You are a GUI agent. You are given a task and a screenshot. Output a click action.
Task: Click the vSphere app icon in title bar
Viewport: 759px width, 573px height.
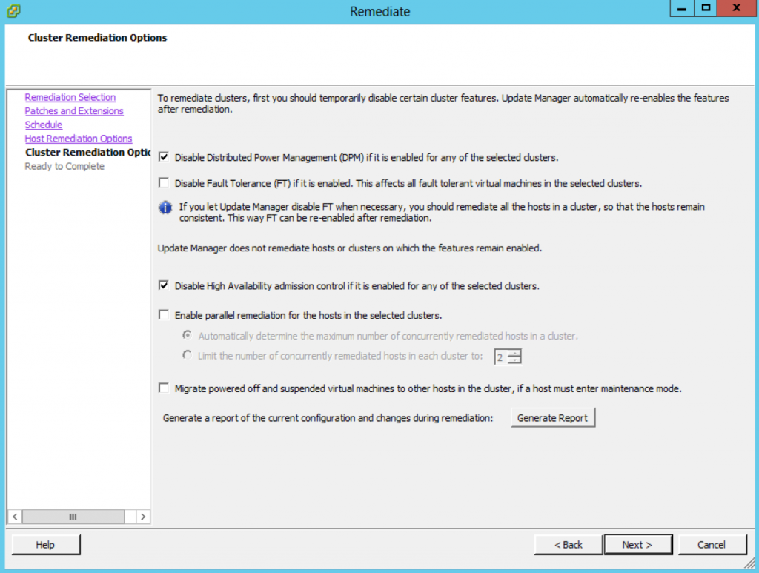[13, 10]
